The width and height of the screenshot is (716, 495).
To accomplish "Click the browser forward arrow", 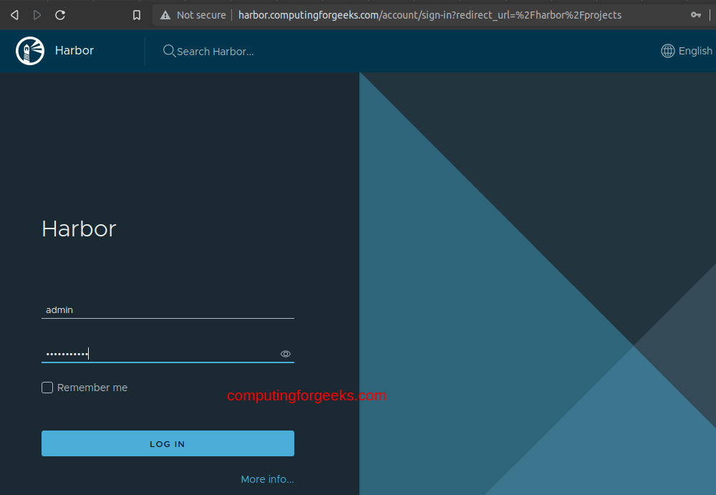I will (37, 15).
